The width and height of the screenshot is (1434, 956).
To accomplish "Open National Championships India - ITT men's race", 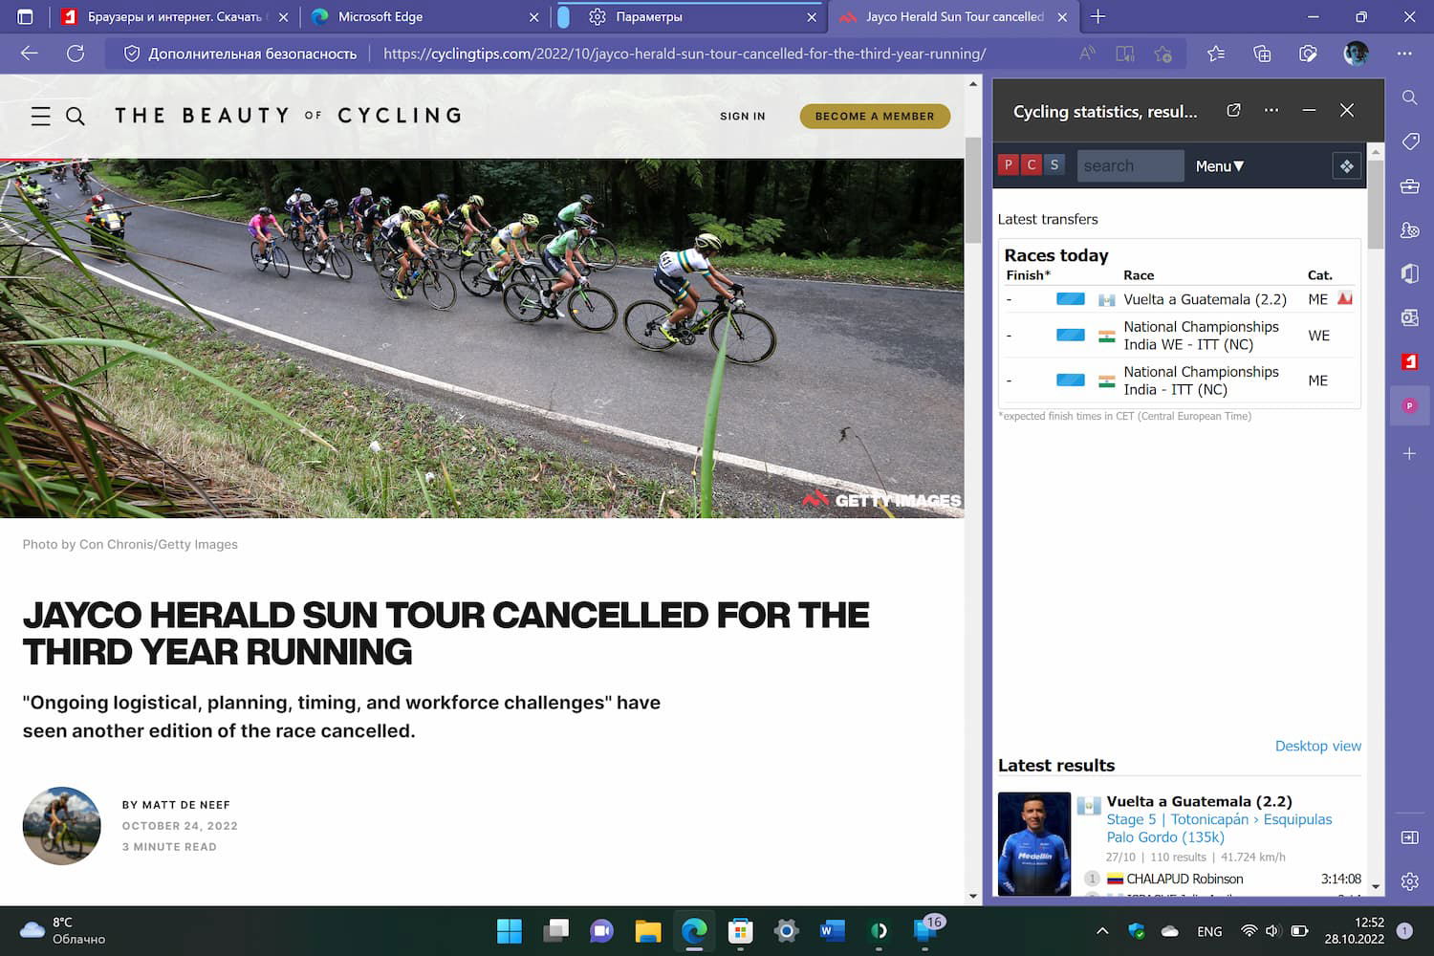I will (1201, 380).
